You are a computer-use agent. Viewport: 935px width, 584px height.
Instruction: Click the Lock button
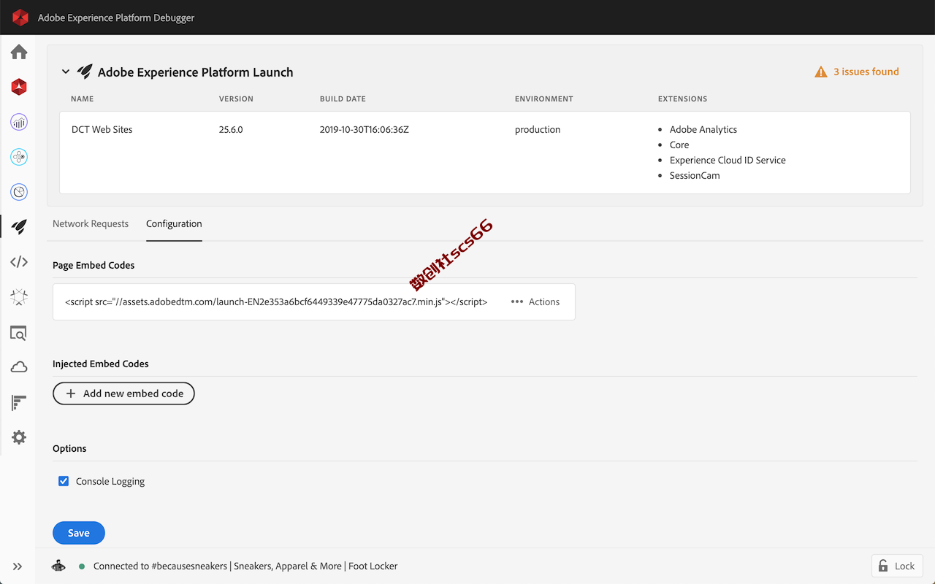(897, 566)
